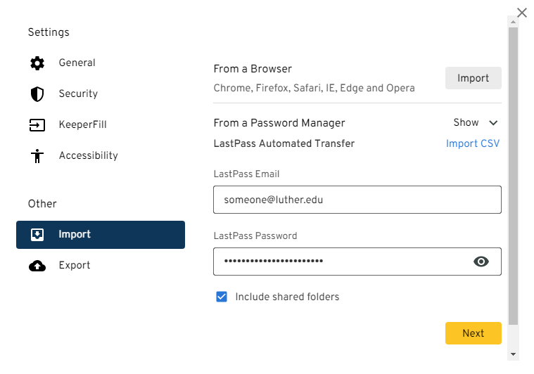Viewport: 534px width, 374px height.
Task: Click the Show label for password managers
Action: (466, 122)
